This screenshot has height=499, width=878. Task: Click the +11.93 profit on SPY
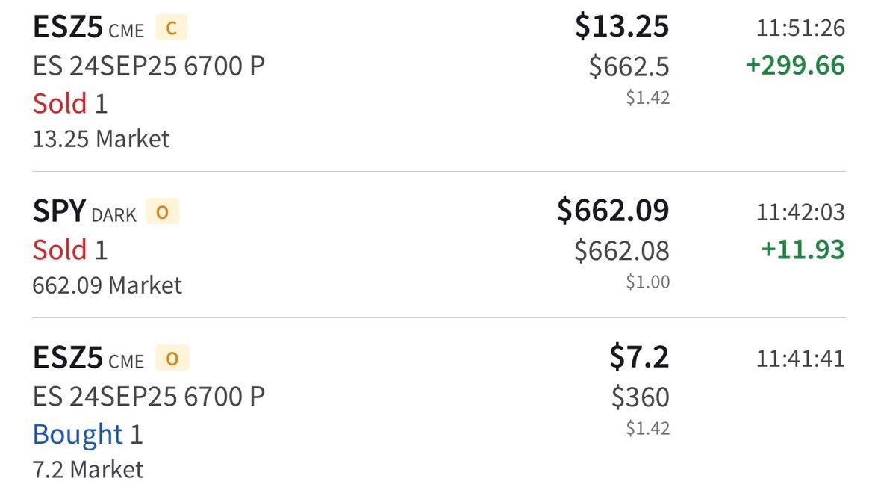[x=803, y=249]
